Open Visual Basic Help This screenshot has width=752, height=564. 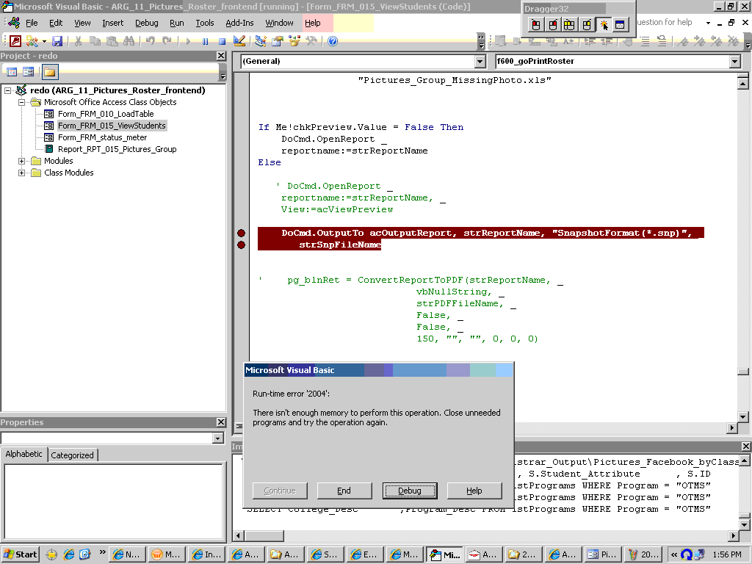click(x=331, y=42)
